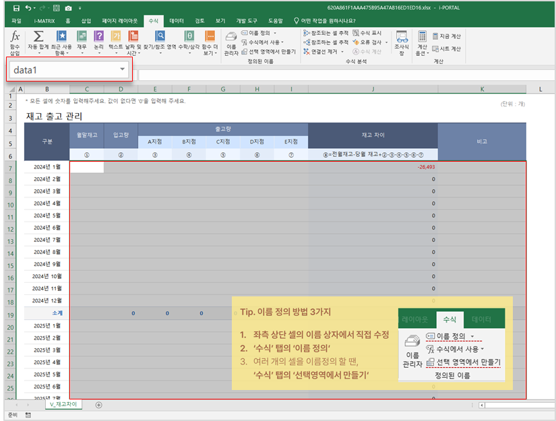This screenshot has width=556, height=421.
Task: Open the Lookup & Reference (찾기/참조 영역) icon
Action: (160, 37)
